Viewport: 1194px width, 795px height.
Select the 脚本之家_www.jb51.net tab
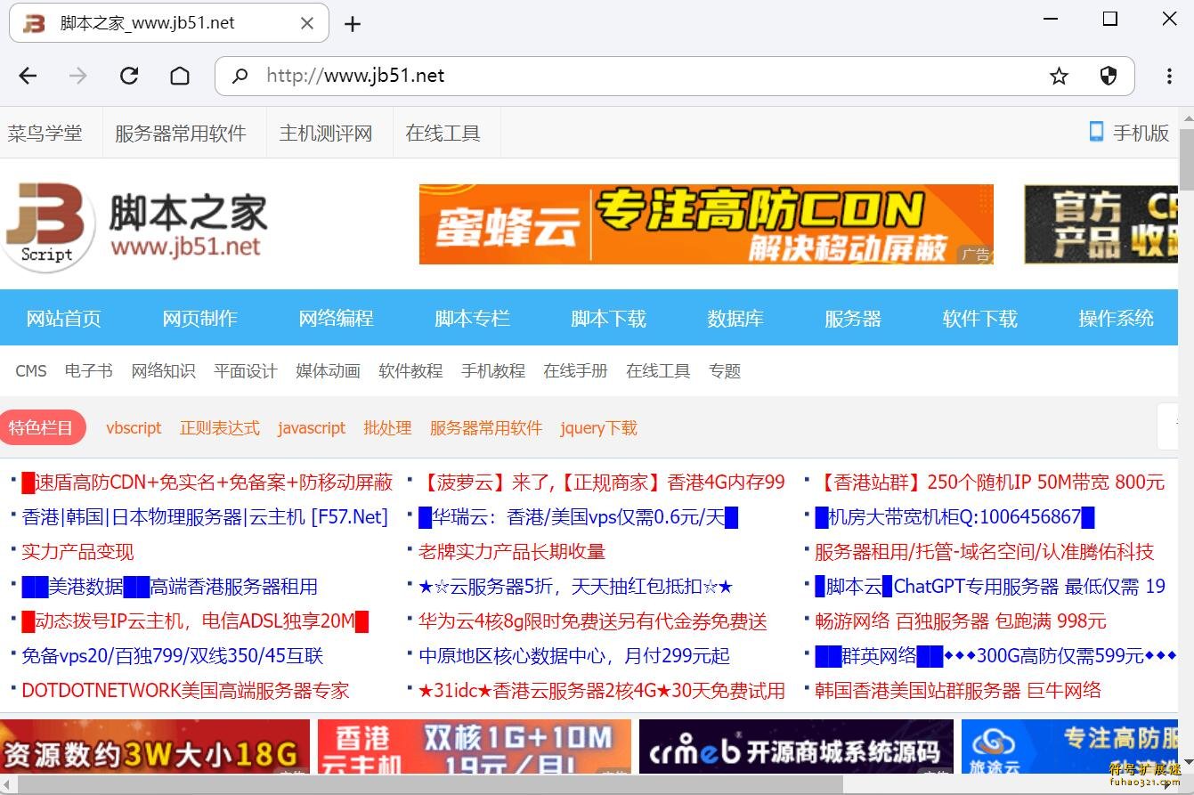click(x=169, y=23)
